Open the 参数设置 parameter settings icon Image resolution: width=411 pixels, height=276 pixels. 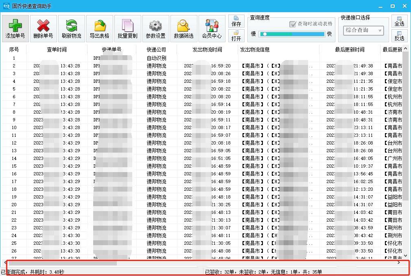pos(155,28)
